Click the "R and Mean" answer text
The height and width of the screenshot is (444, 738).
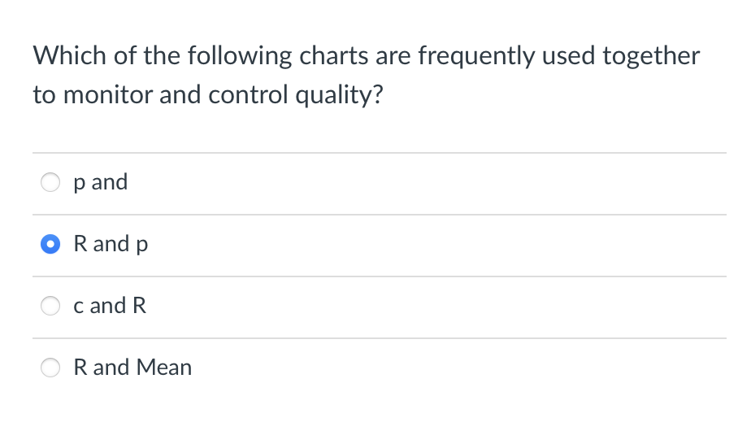(x=132, y=368)
